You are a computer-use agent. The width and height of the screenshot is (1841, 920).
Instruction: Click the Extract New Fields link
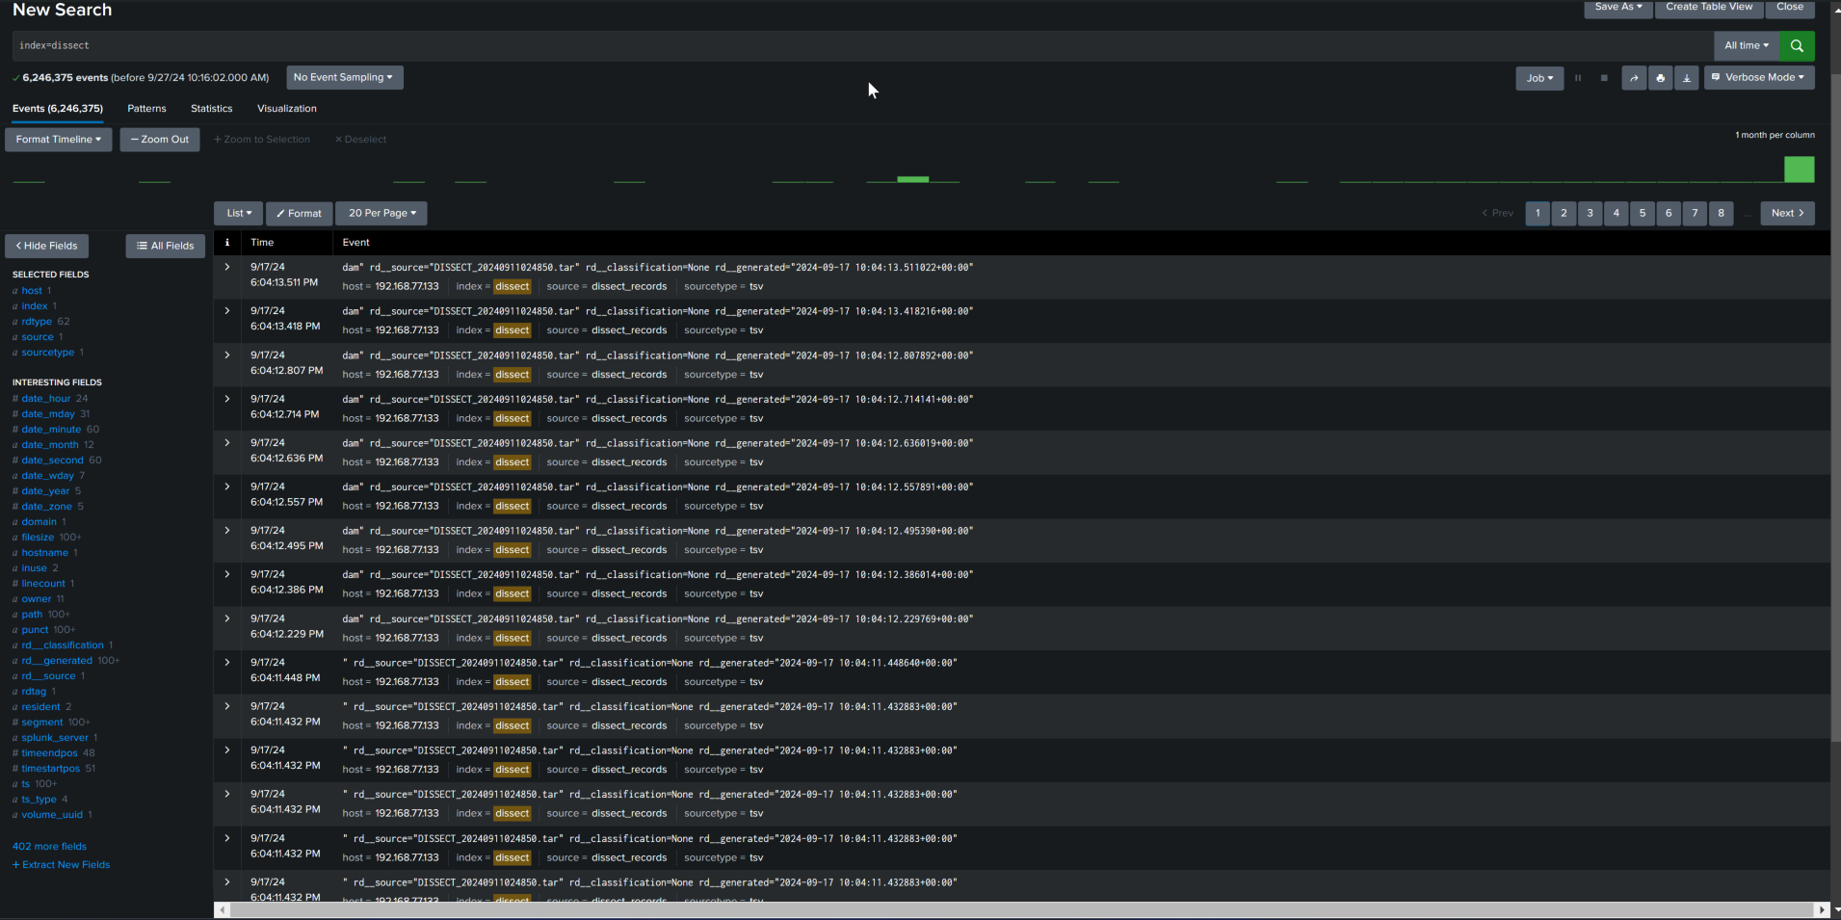62,865
